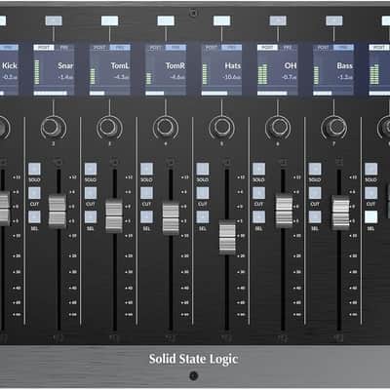Solo the Bass channel
The width and height of the screenshot is (390, 390).
315,169
